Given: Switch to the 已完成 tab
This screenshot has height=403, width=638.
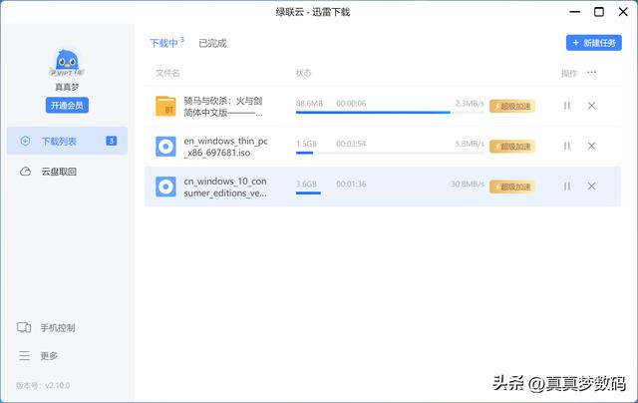Looking at the screenshot, I should [x=212, y=43].
